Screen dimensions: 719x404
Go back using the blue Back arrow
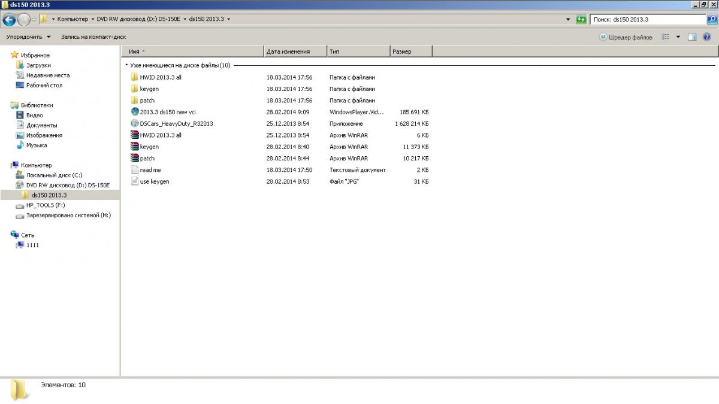9,20
